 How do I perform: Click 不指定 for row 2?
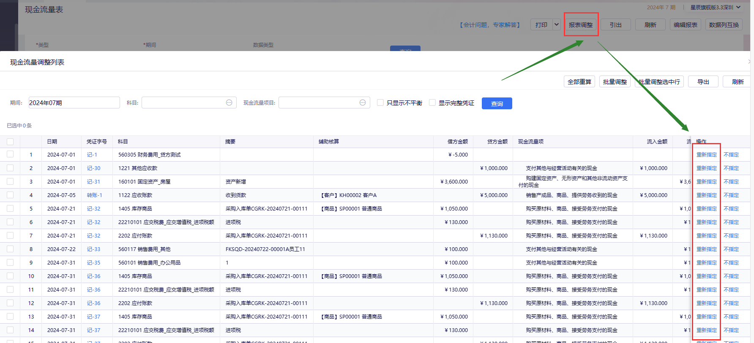click(731, 168)
